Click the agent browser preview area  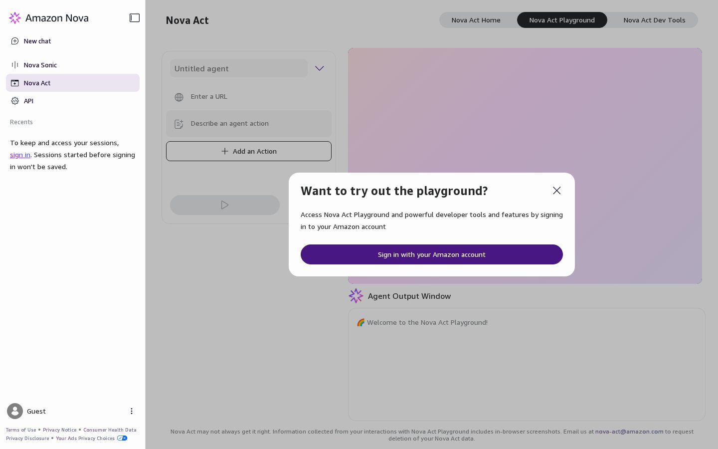click(x=525, y=166)
